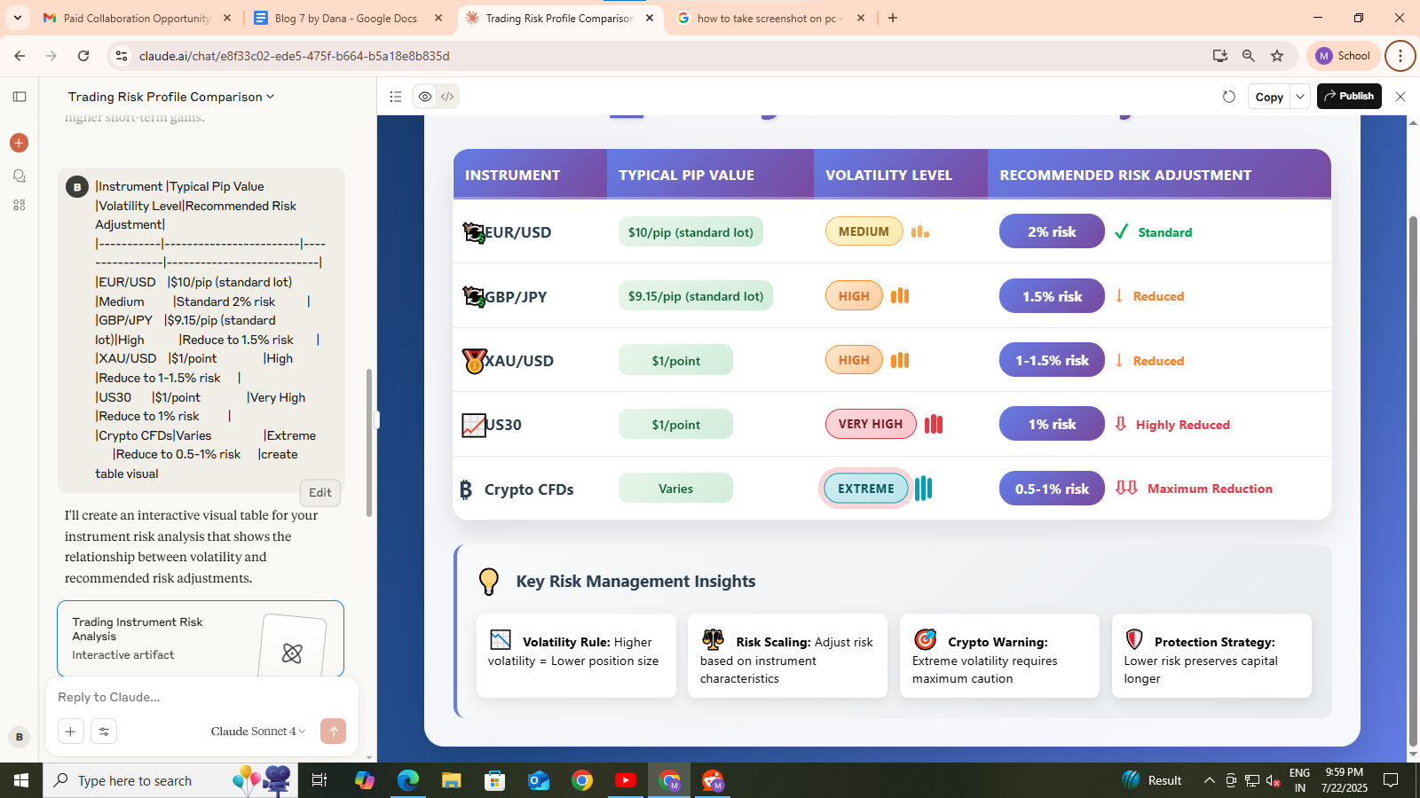Click the Publish button
This screenshot has height=798, width=1420.
coord(1348,96)
